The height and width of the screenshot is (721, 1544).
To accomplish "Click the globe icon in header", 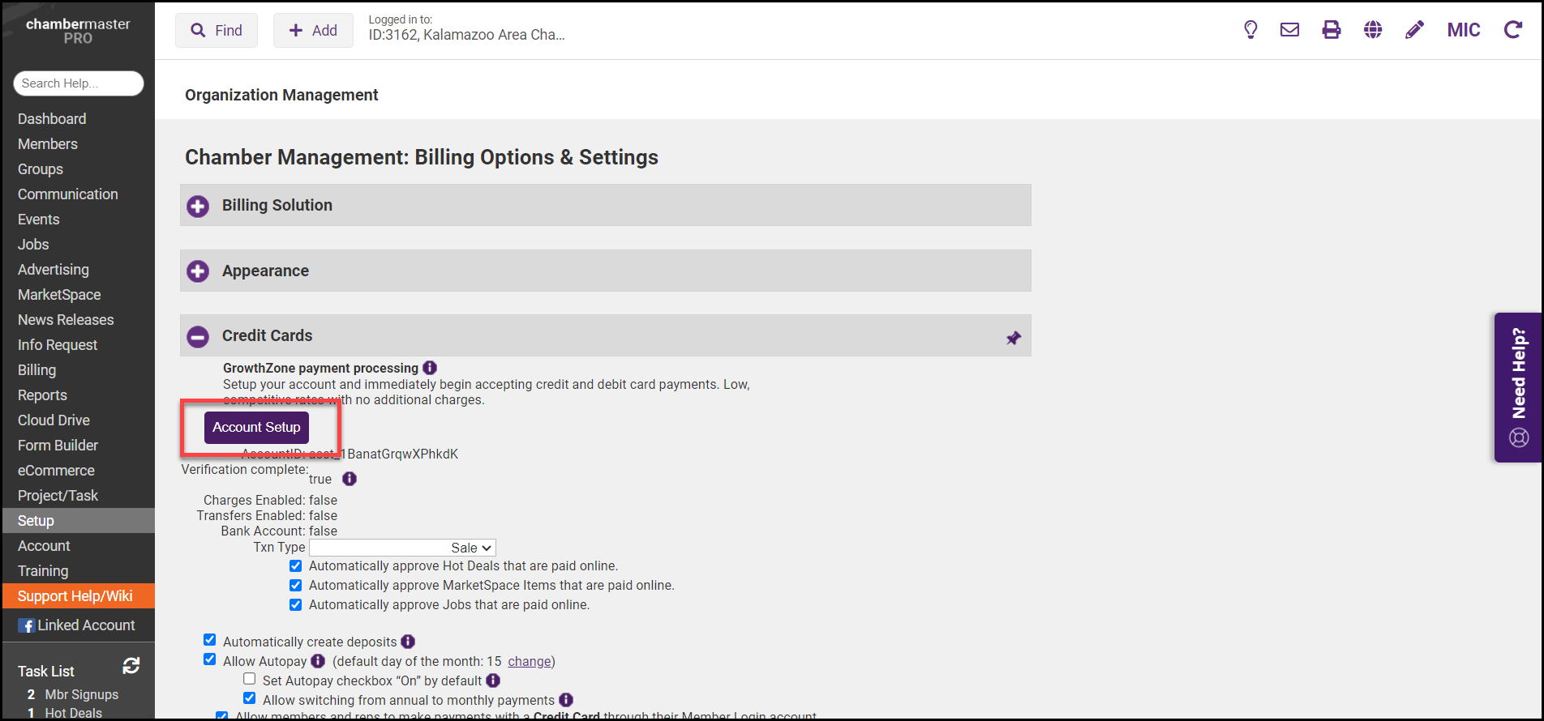I will (x=1373, y=30).
